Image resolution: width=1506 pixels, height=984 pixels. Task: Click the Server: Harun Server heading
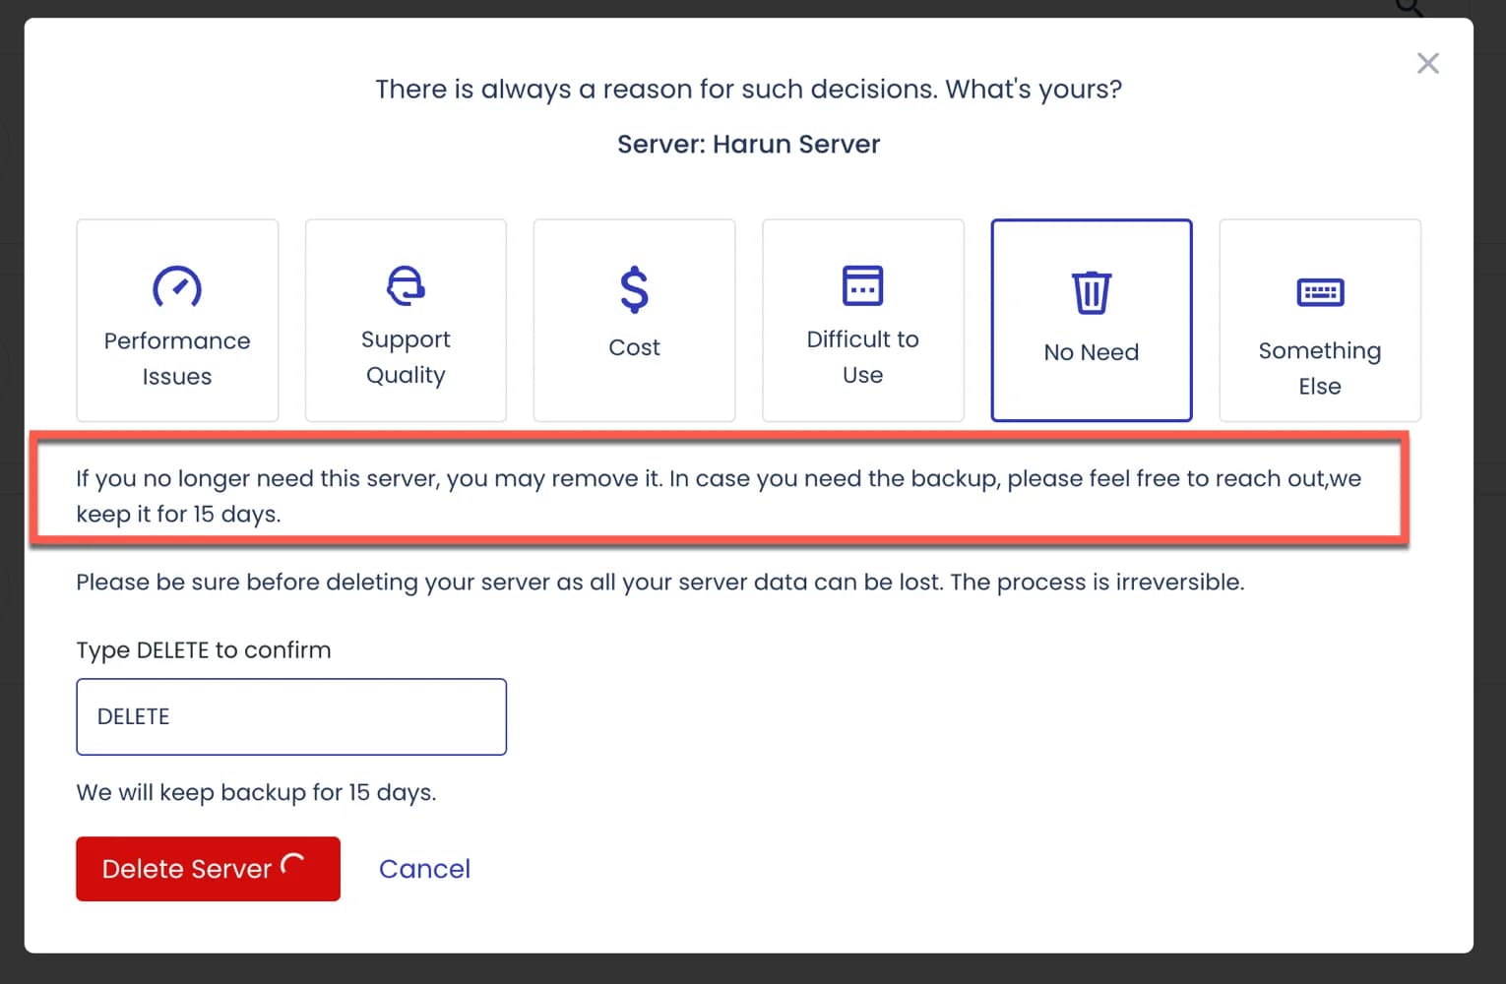click(x=748, y=144)
